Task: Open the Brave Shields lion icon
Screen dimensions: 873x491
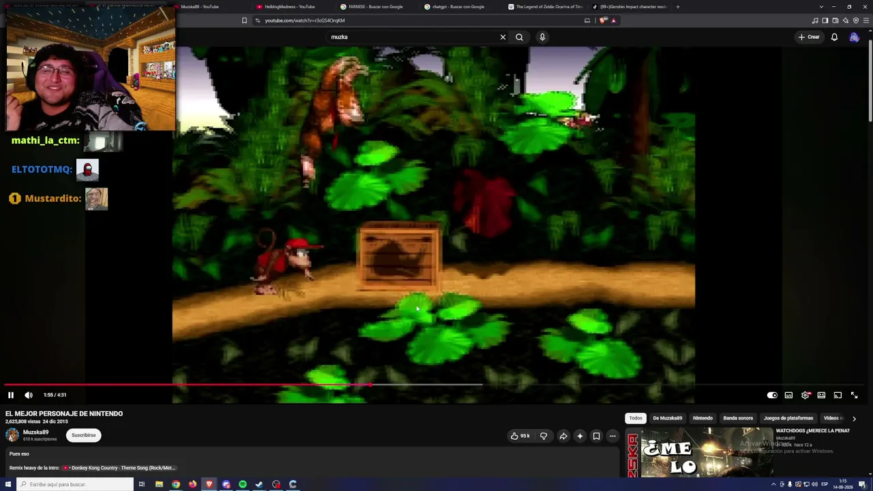Action: 603,20
